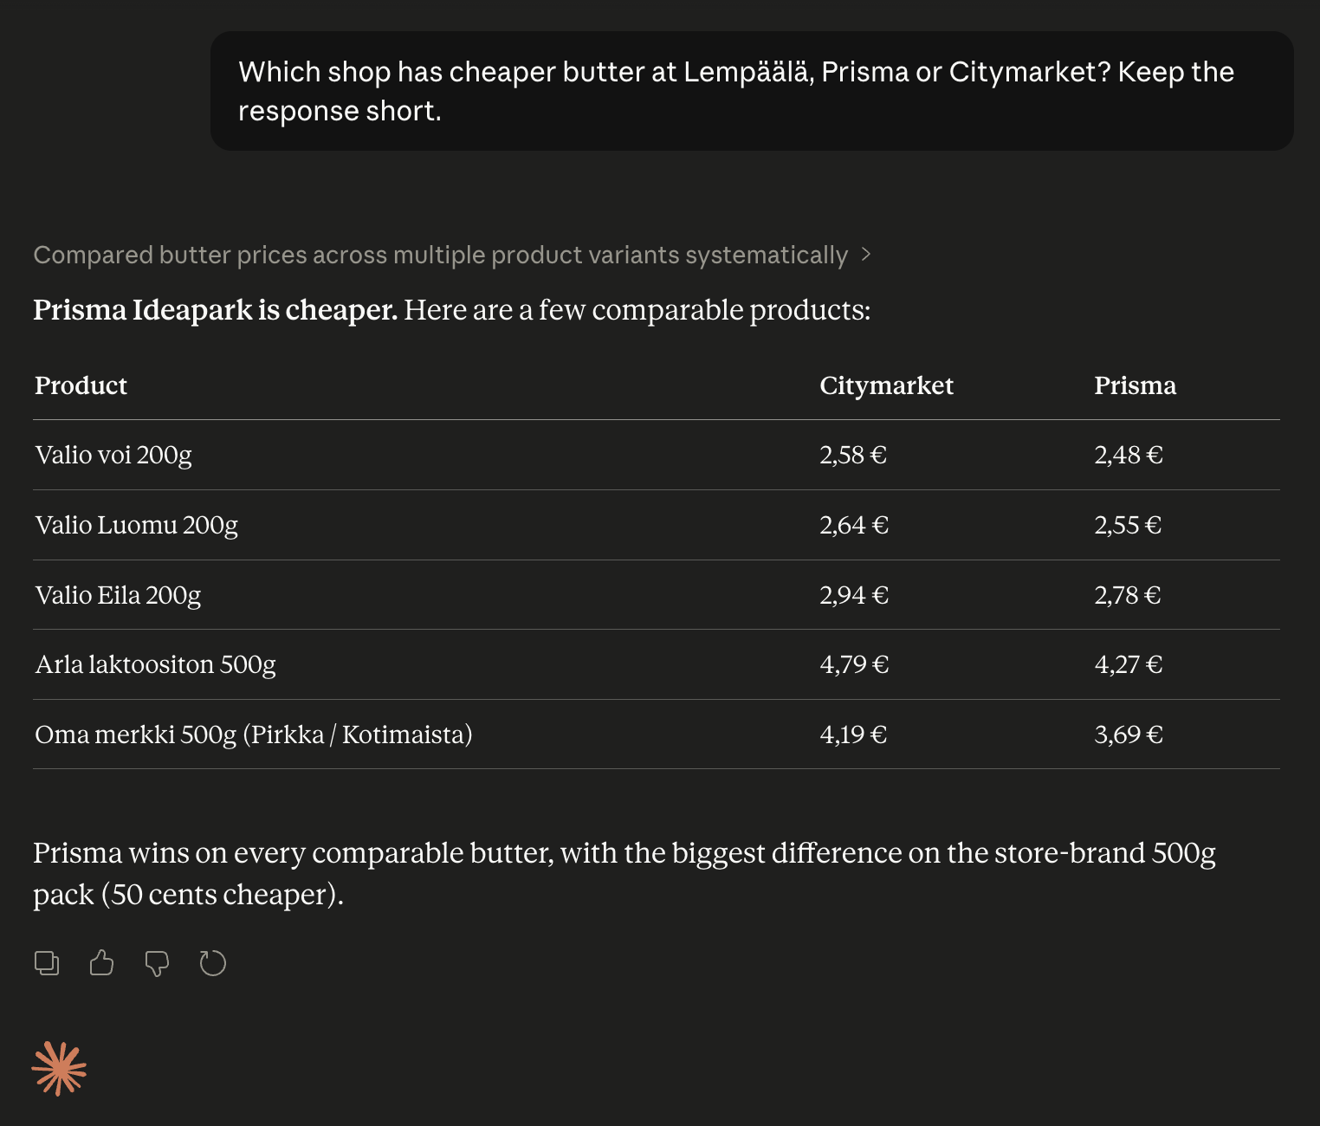Click the thumbs down feedback icon
This screenshot has height=1126, width=1320.
[157, 963]
